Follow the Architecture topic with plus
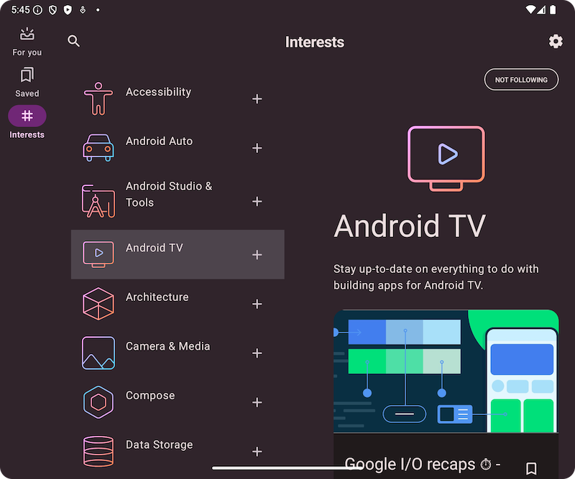Screen dimensions: 575x479 click(257, 304)
